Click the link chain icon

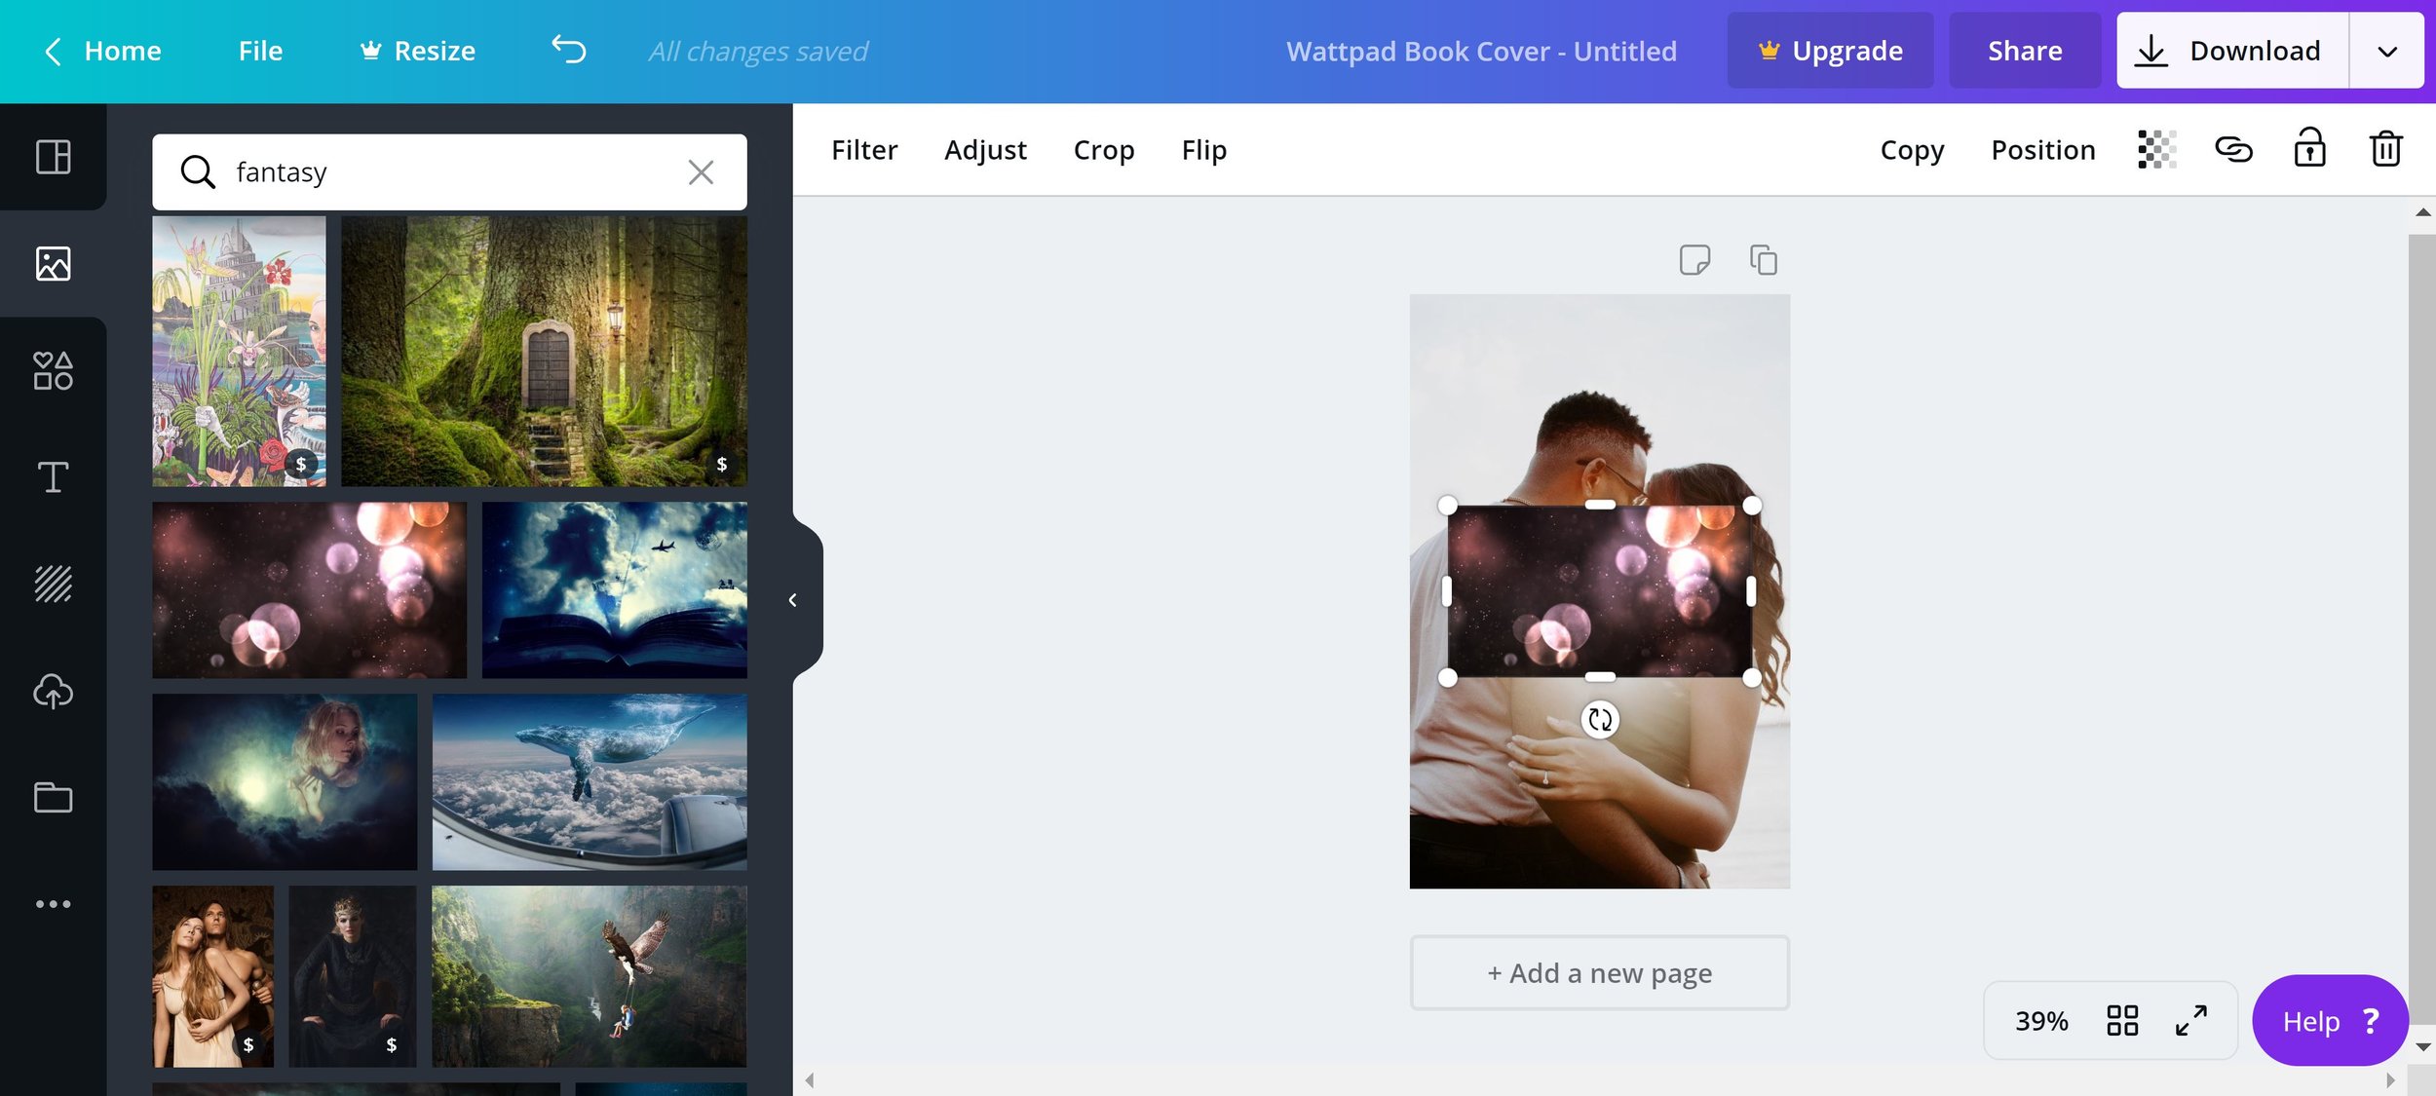[x=2233, y=149]
